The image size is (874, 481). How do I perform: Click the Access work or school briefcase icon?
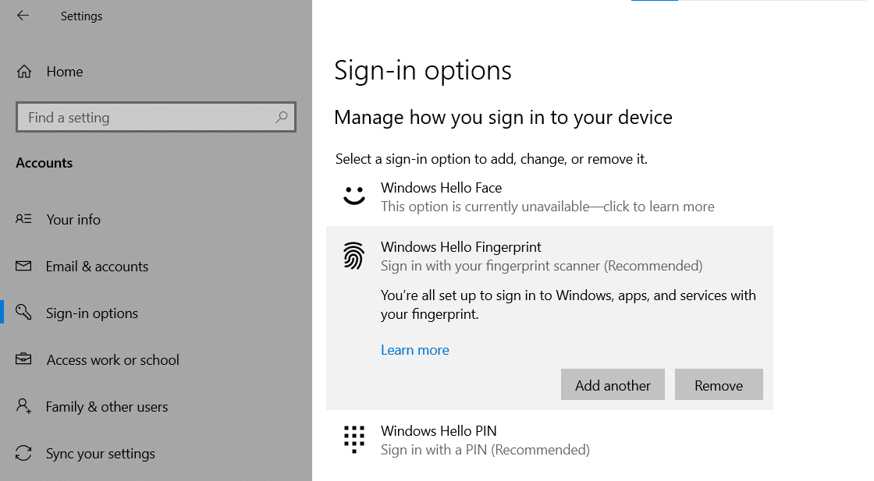coord(24,359)
